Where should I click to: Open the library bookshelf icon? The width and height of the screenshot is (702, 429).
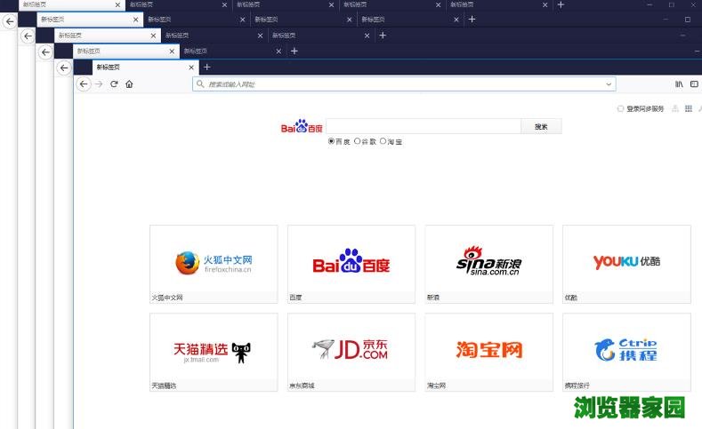[x=679, y=84]
